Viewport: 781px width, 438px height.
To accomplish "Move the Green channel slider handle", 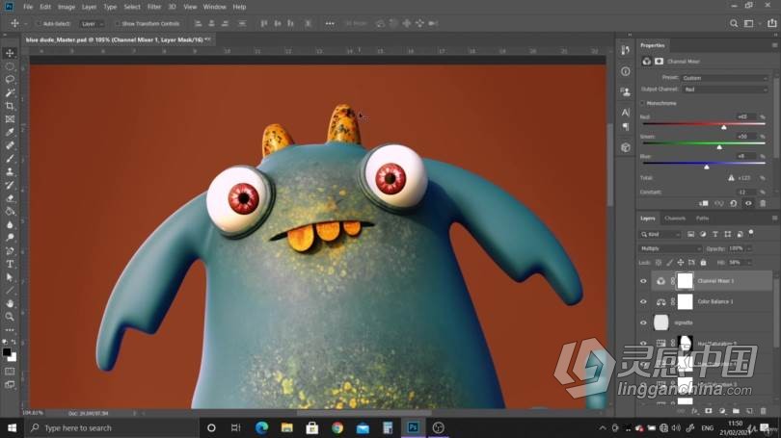I will 719,147.
